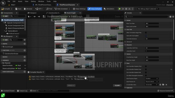Open the Diff dropdown
The width and height of the screenshot is (175, 98).
coord(39,9)
